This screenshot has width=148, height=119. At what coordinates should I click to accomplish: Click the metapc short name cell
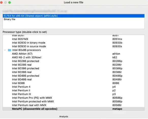(117, 109)
